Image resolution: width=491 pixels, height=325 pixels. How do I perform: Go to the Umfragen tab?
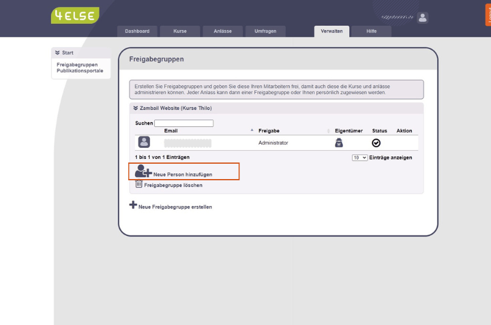(x=265, y=31)
